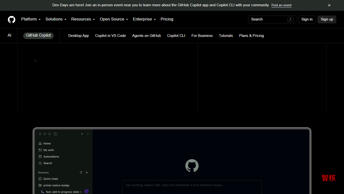Click the 'Ask anything' prompt input
The height and width of the screenshot is (194, 344).
pos(192,187)
